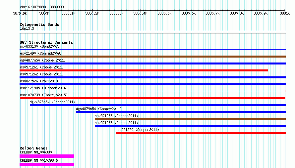Click the CREBBP|NM_004380 gene label
The height and width of the screenshot is (168, 295).
point(36,152)
